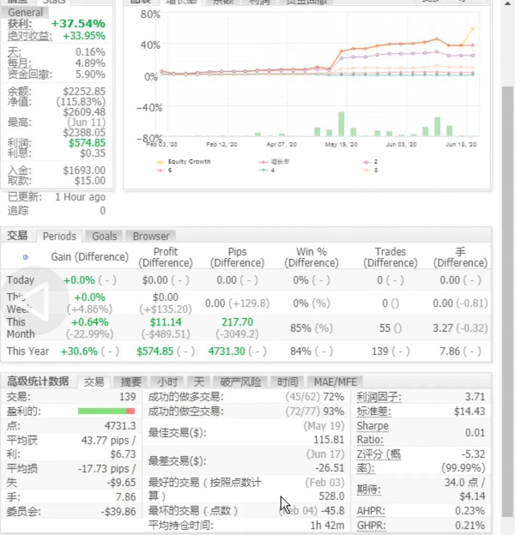515x535 pixels.
Task: Click the May 19, '20 axis label
Action: (341, 144)
